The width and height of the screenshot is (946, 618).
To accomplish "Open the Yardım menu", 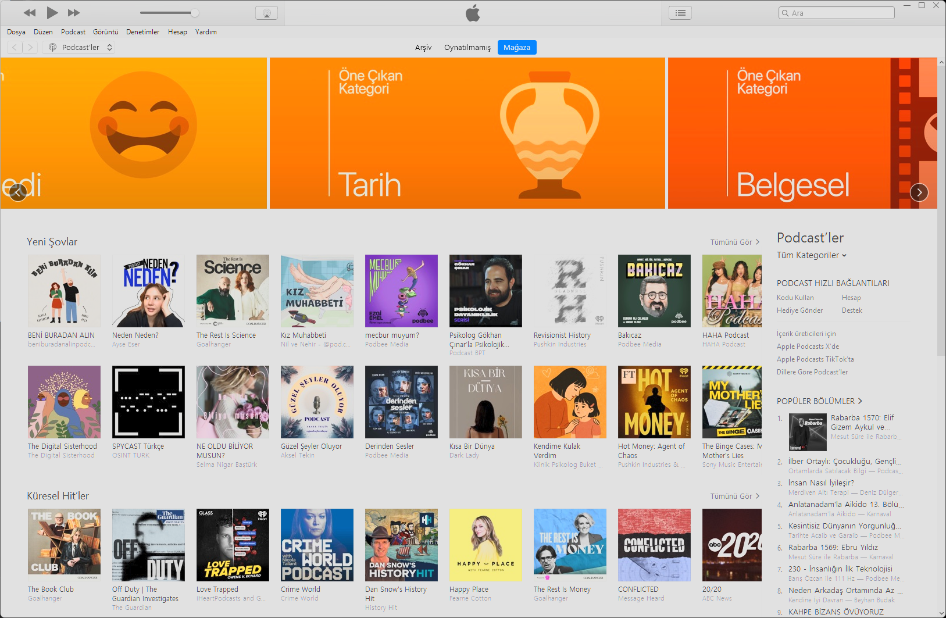I will pos(206,32).
